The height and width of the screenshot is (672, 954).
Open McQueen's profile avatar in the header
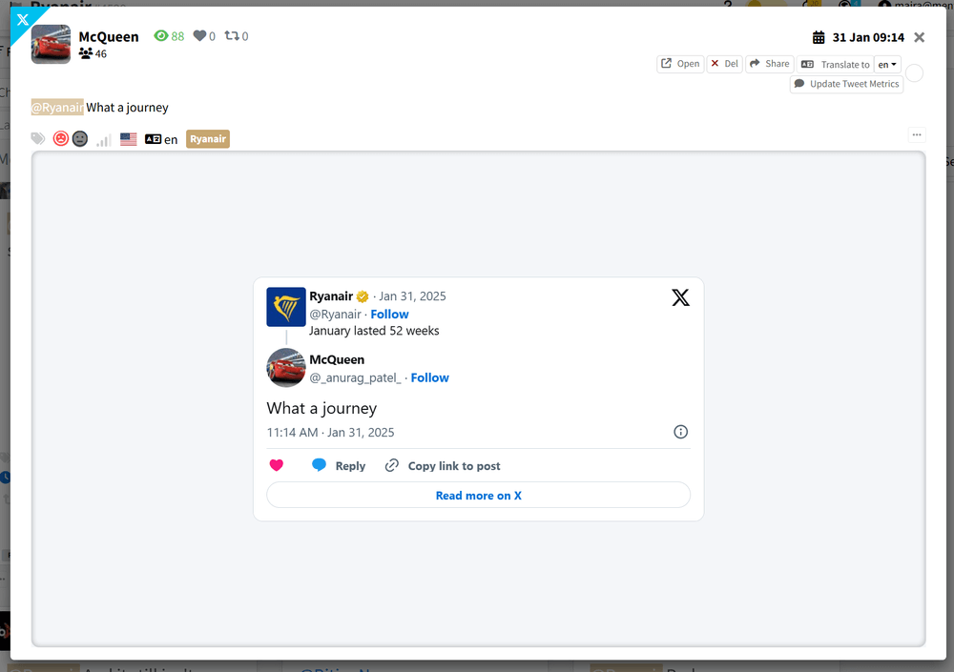coord(52,45)
